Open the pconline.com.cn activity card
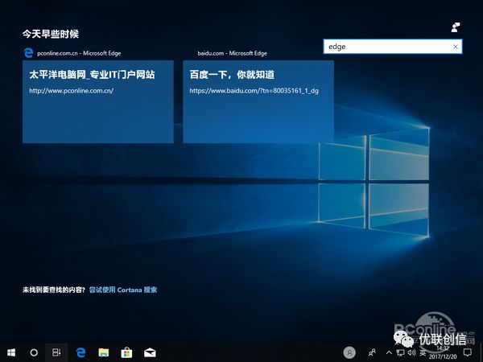Screen dimensions: 483x362 (x=98, y=101)
